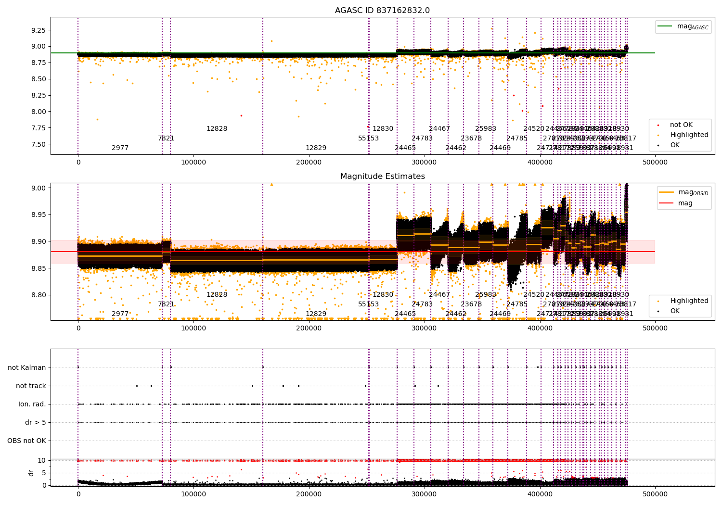This screenshot has width=722, height=505.
Task: Click obsid label 7821 in the AGASC ID plot
Action: coord(166,139)
